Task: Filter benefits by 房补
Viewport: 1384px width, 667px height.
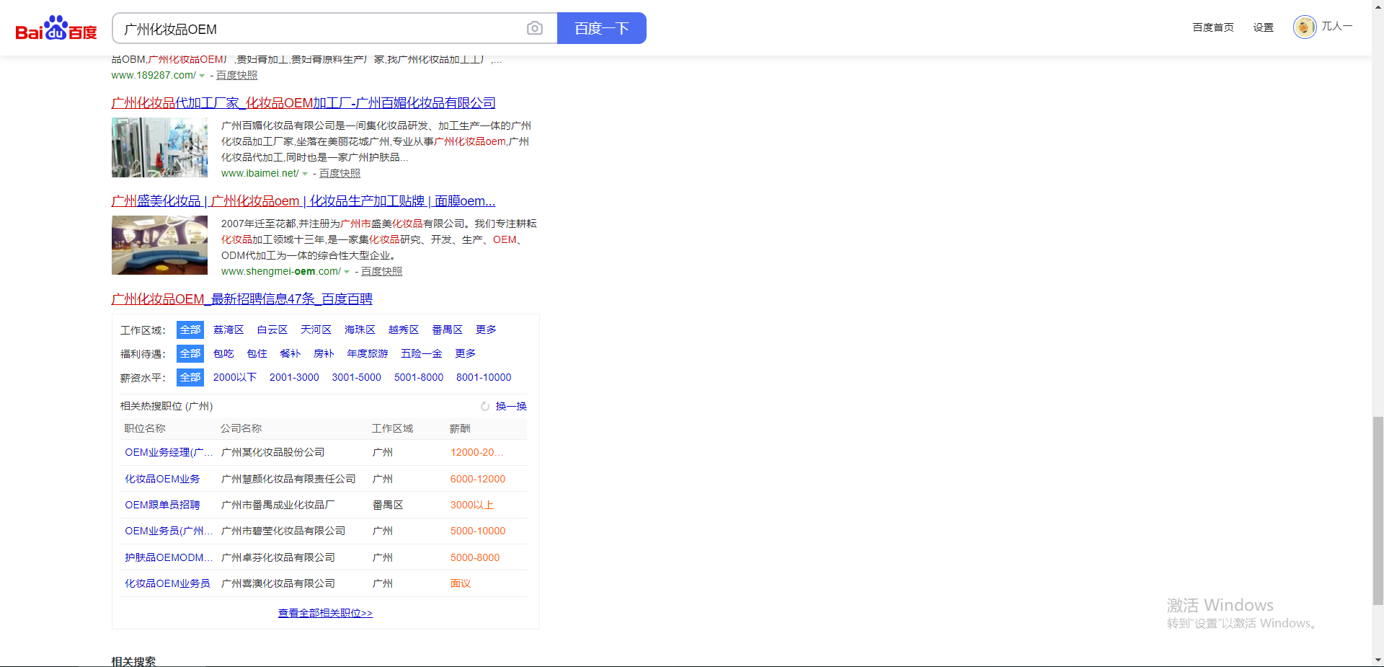Action: (x=324, y=353)
